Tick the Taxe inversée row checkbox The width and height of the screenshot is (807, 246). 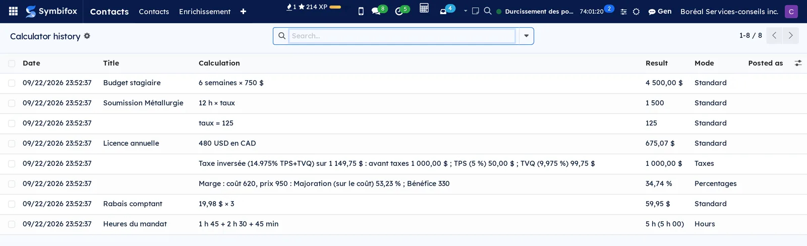[12, 164]
